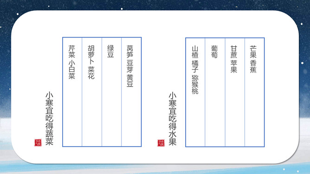Viewport: 310px width, 174px height.
Task: Click the 猕猴桃 text in fruit table
Action: pos(195,85)
